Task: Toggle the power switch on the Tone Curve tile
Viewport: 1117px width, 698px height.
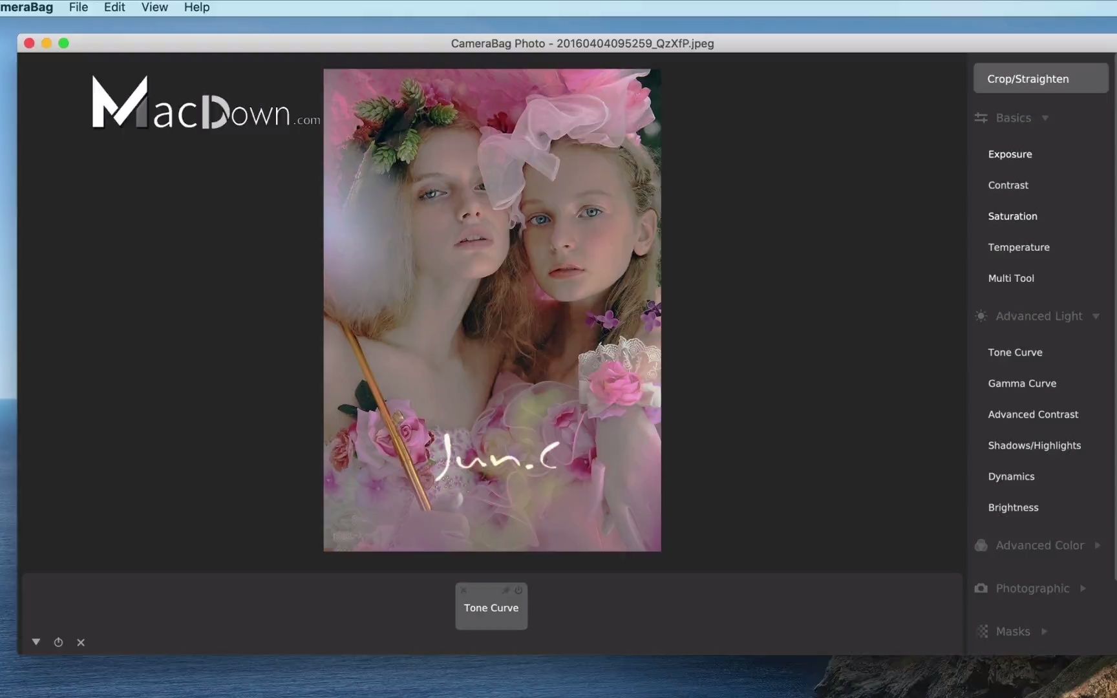Action: click(518, 590)
